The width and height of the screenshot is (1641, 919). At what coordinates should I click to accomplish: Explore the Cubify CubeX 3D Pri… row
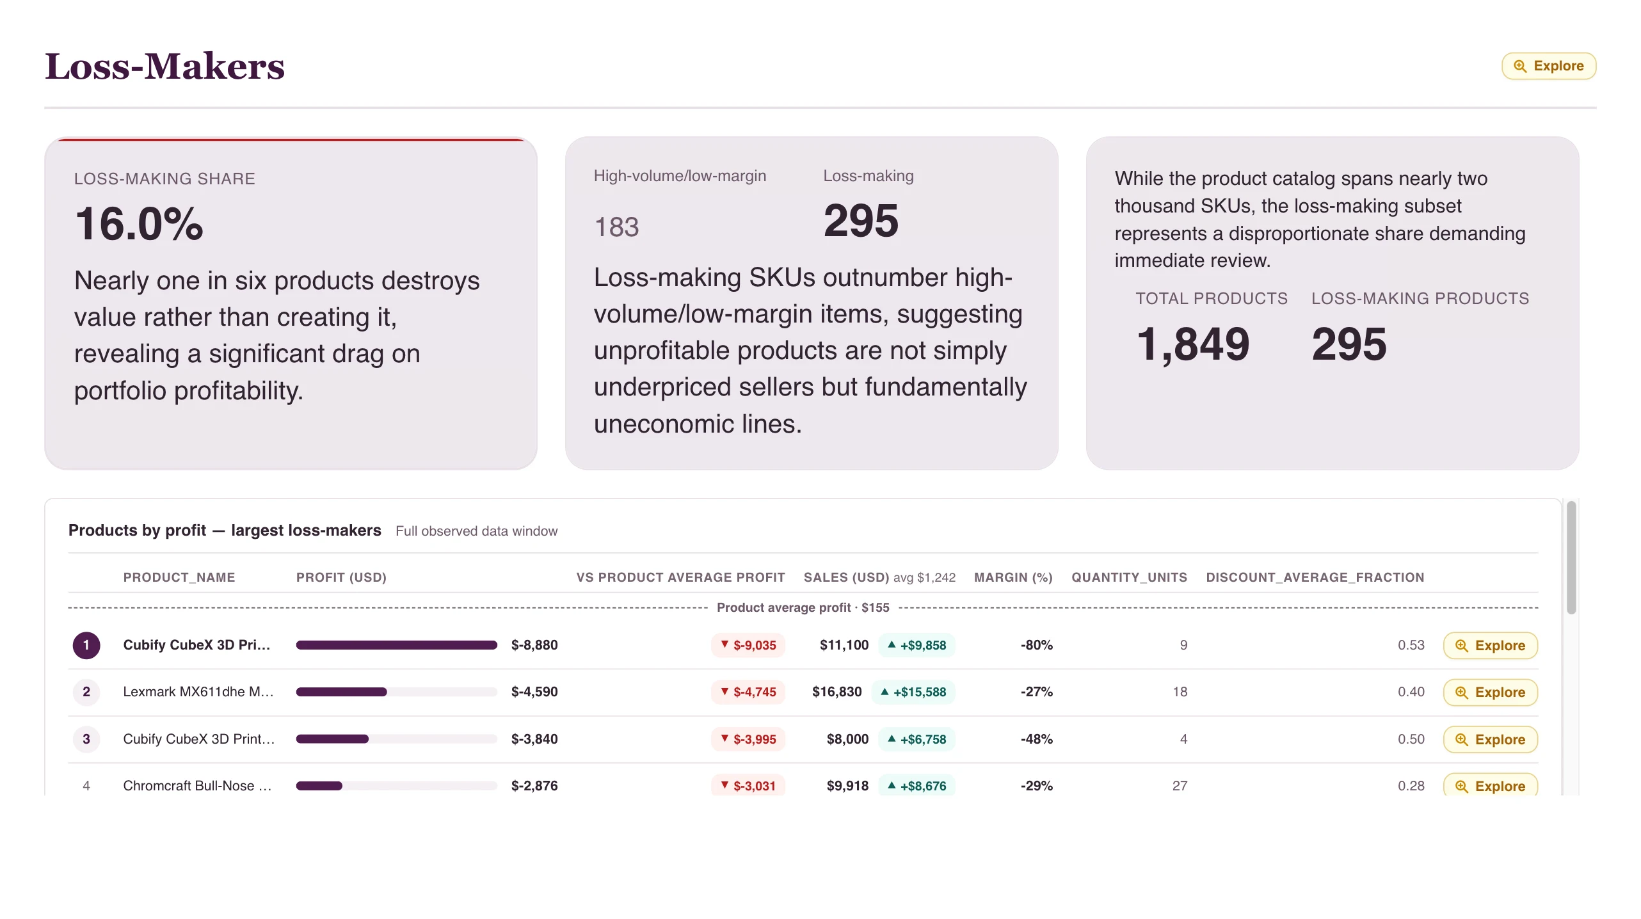(x=1490, y=645)
